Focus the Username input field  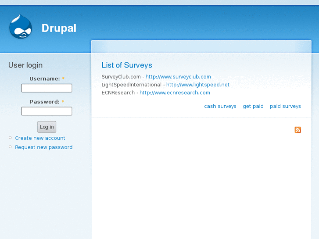[x=47, y=88]
